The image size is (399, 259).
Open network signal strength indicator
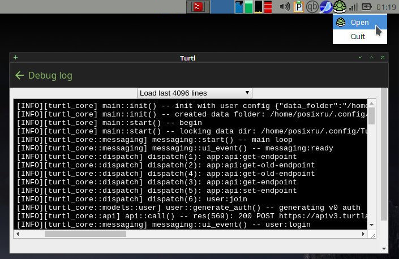(x=353, y=7)
